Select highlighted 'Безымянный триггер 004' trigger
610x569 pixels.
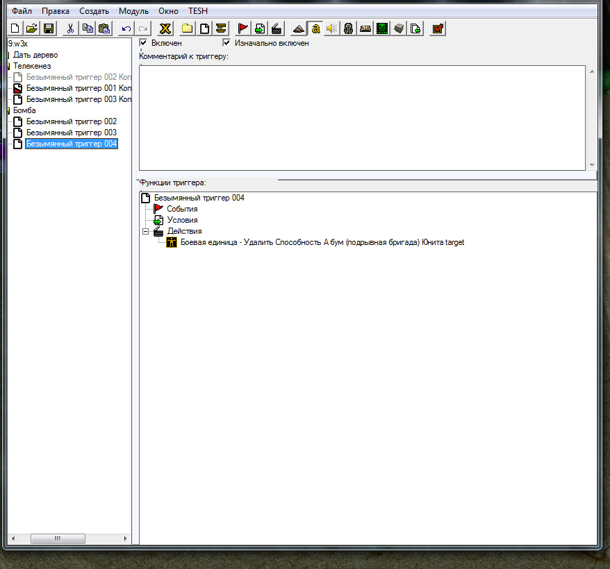(71, 144)
